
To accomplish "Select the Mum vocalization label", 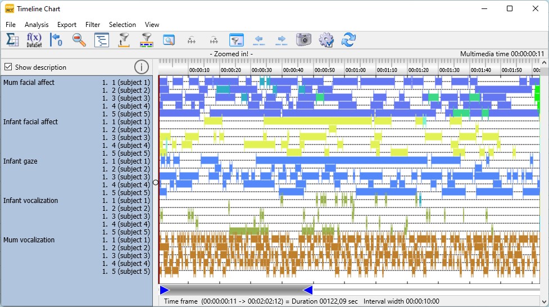I will (x=29, y=240).
